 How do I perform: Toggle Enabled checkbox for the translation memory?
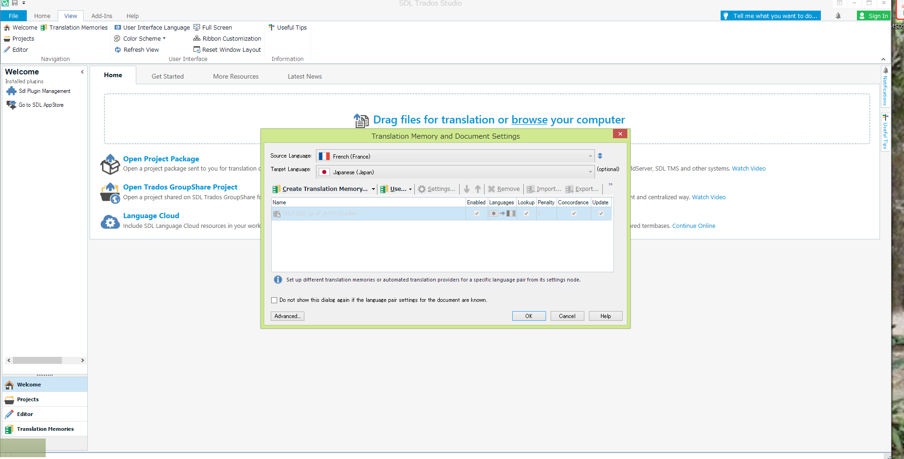(x=477, y=214)
